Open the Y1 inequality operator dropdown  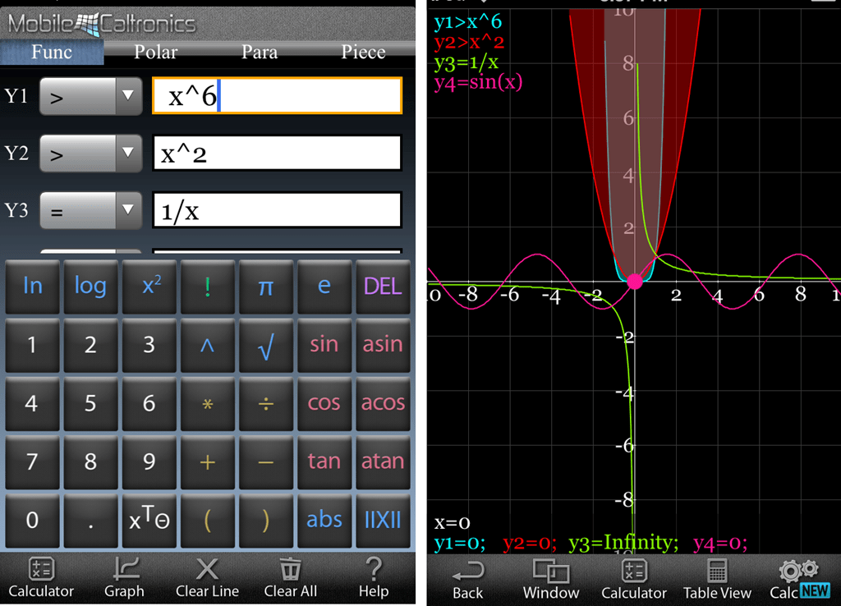pyautogui.click(x=90, y=96)
